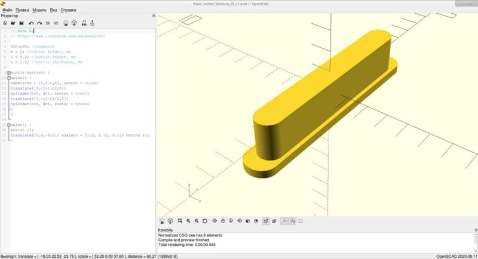Click the 'button ();' line 20
This screenshot has width=478, height=259.
[22, 130]
